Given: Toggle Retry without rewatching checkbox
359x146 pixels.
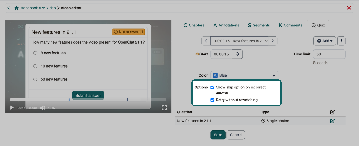Looking at the screenshot, I should tap(212, 100).
